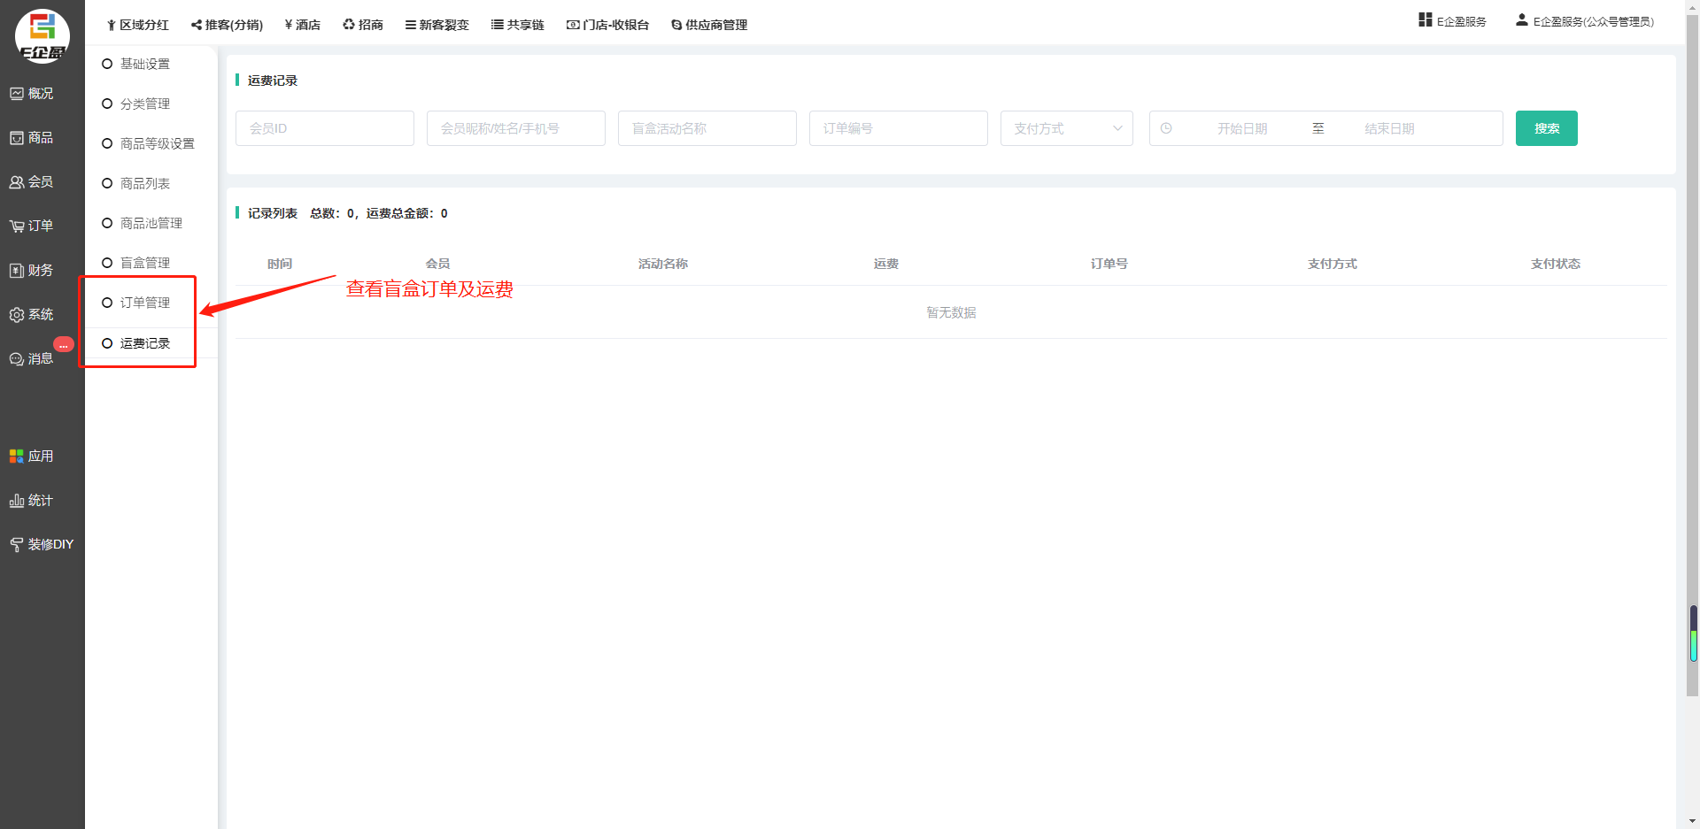This screenshot has width=1700, height=829.
Task: Open the 区域分红 top menu
Action: pyautogui.click(x=137, y=25)
